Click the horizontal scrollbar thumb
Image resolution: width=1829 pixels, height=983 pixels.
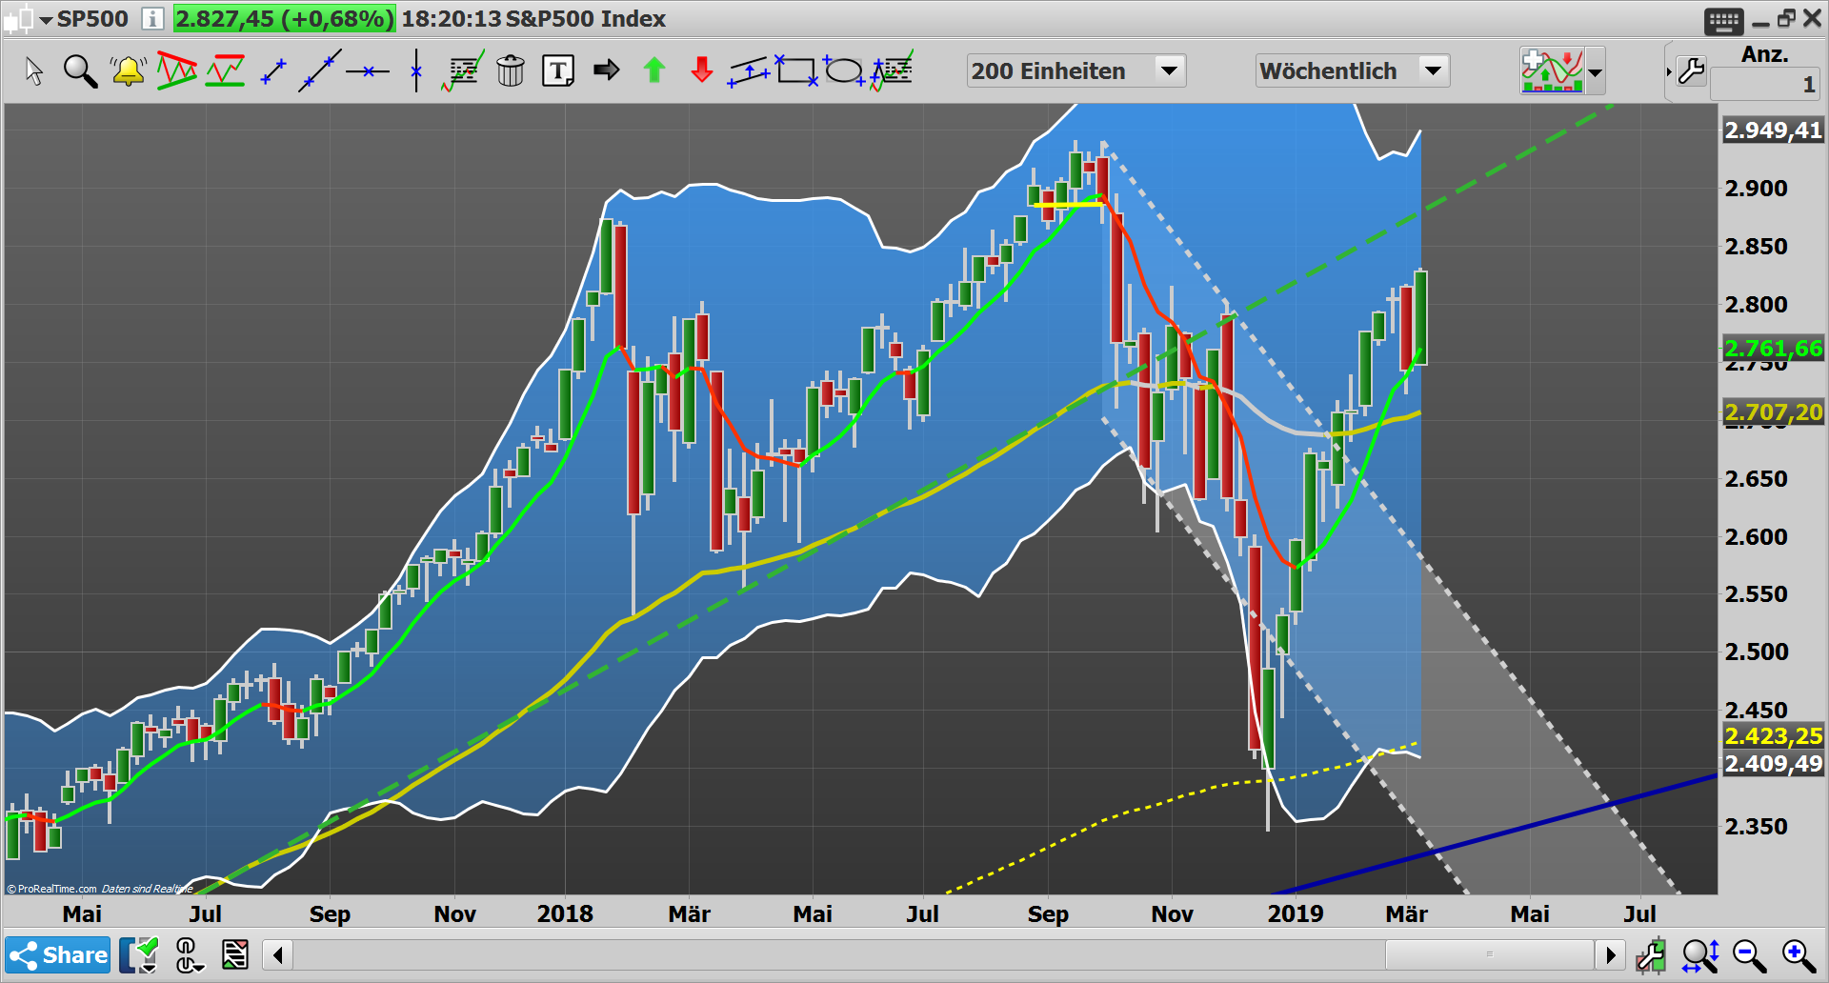coord(1489,953)
